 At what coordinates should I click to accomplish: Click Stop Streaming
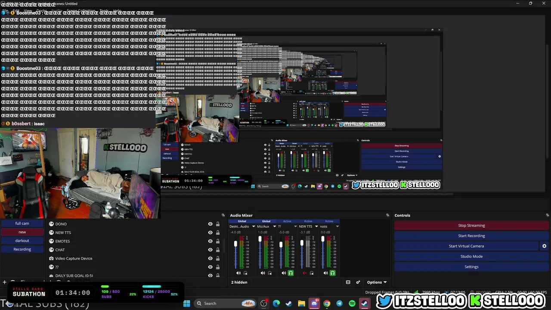[x=471, y=226]
